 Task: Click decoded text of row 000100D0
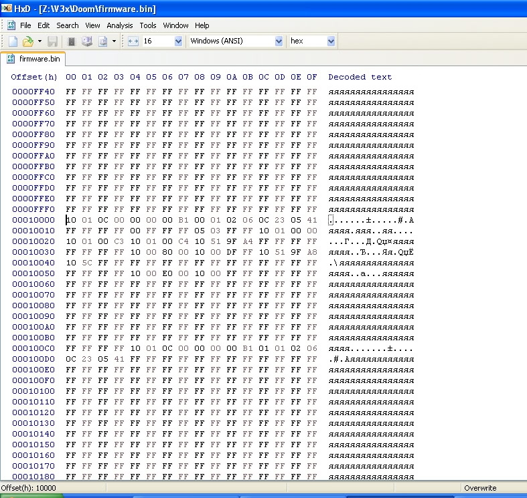coord(371,359)
